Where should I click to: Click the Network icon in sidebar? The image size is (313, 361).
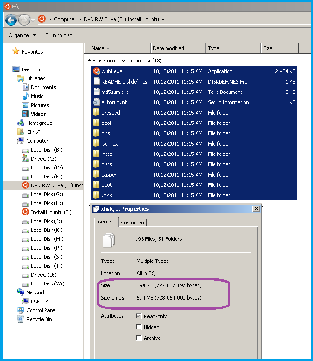(21, 292)
